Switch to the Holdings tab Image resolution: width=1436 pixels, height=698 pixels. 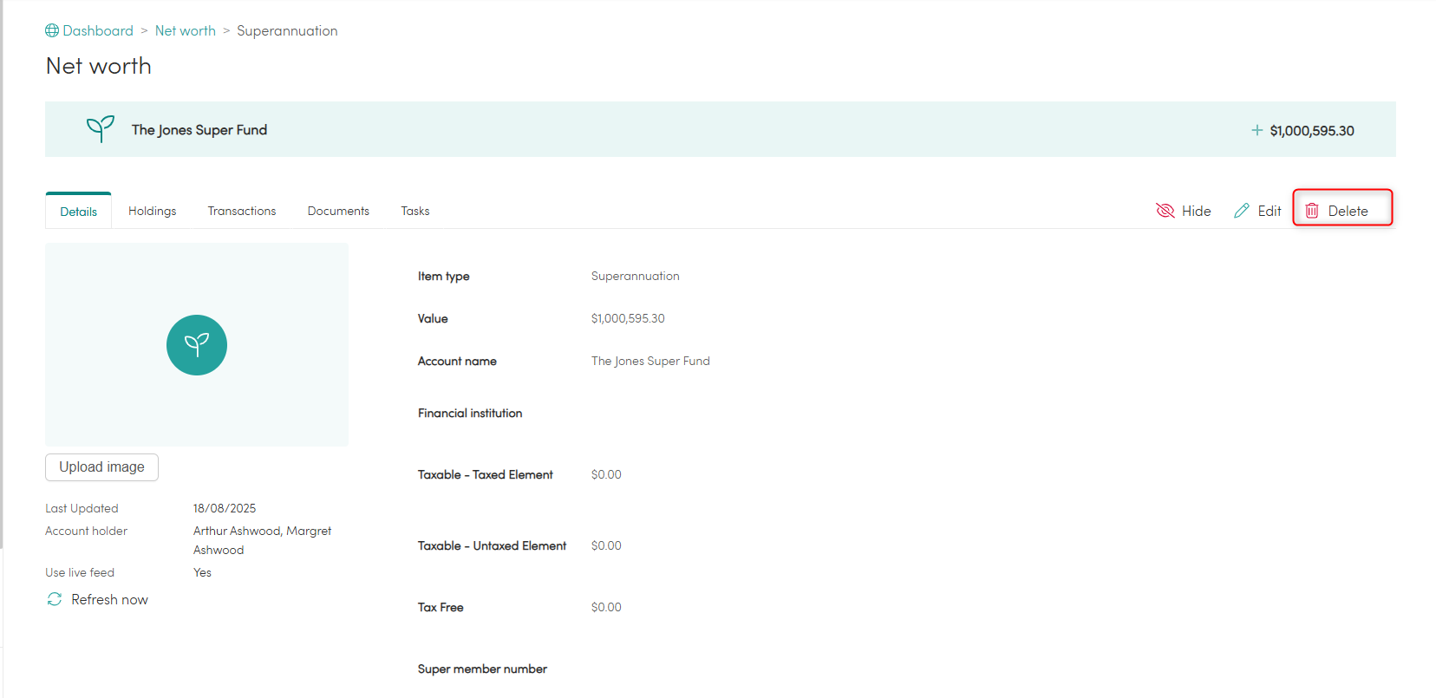[x=152, y=211]
